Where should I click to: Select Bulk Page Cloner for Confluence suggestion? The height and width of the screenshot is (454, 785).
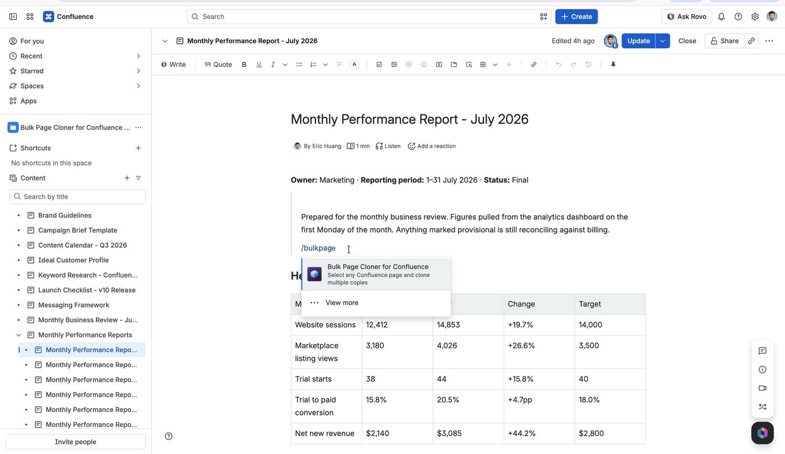pyautogui.click(x=376, y=275)
